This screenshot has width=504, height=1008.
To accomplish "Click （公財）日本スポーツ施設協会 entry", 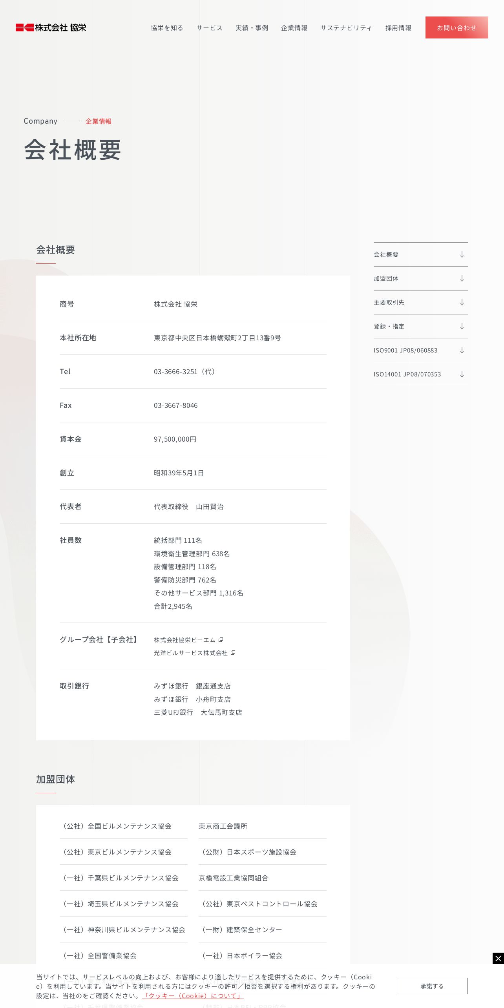I will coord(248,852).
